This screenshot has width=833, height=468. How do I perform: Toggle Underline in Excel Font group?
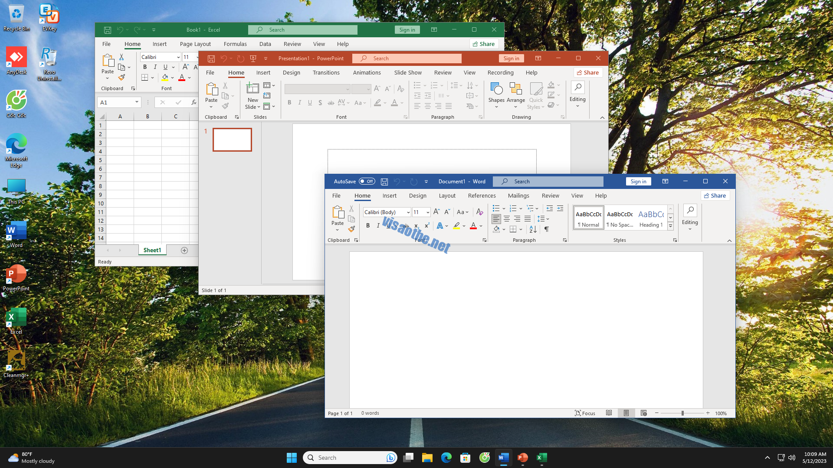click(165, 67)
